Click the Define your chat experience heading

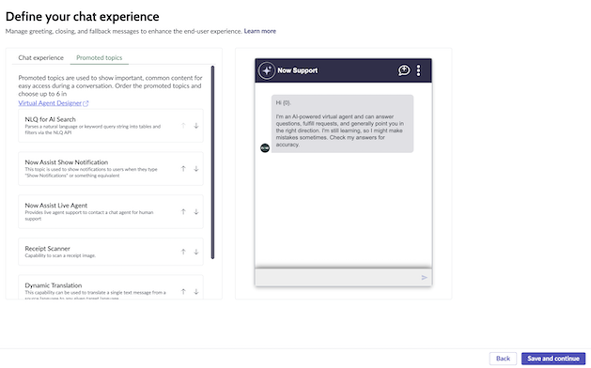(82, 17)
